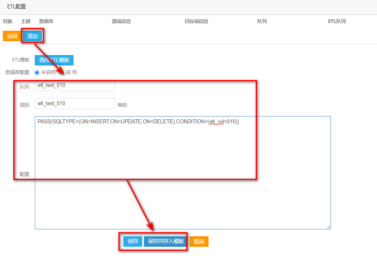Open the 帮助 help link
Image resolution: width=377 pixels, height=267 pixels.
122,105
